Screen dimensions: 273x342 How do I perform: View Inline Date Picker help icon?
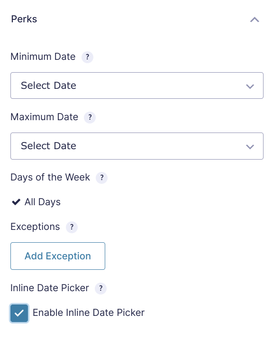(100, 289)
